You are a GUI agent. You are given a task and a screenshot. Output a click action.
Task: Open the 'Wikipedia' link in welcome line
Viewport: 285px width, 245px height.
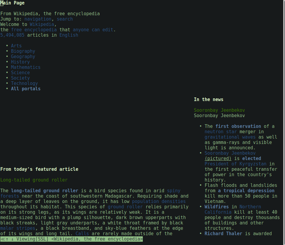(x=42, y=24)
